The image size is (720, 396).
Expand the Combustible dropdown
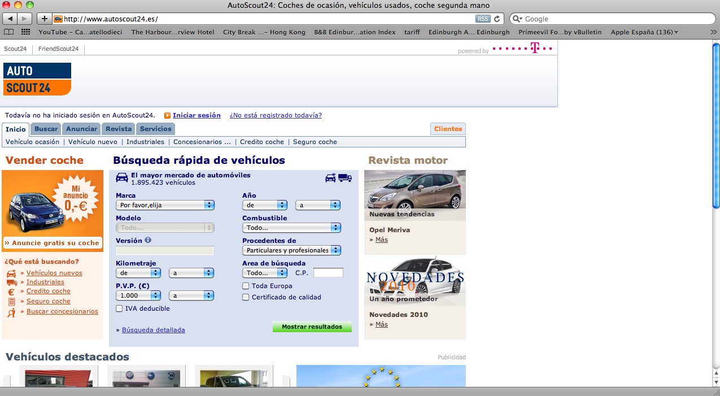[x=292, y=228]
